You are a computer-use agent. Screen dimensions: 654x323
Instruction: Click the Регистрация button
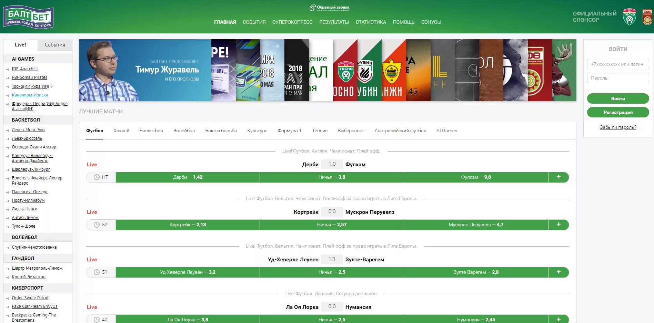618,112
